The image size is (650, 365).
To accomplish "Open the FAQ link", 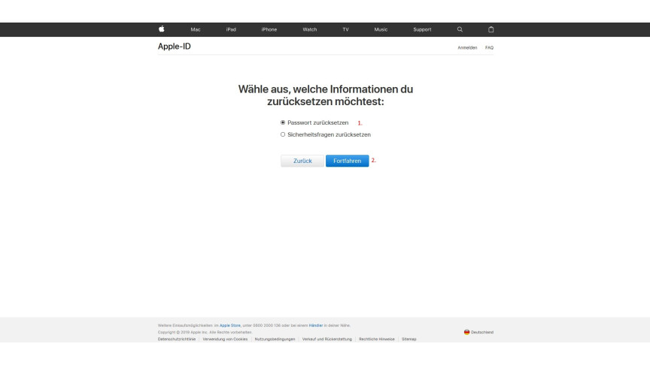I will pyautogui.click(x=489, y=47).
